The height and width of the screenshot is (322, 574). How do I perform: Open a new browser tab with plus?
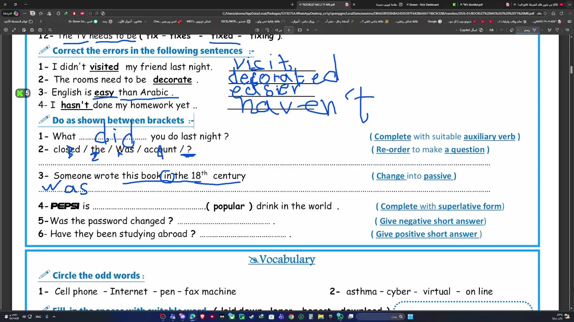coord(292,4)
